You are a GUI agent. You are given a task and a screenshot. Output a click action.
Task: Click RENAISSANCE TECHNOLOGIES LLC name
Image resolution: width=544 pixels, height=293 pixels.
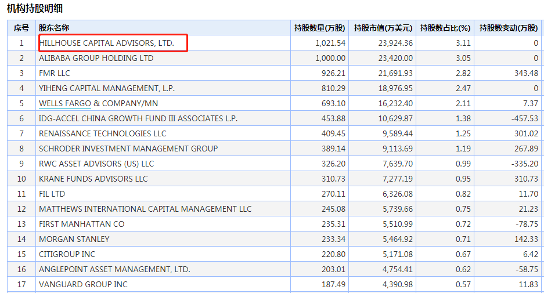point(102,133)
